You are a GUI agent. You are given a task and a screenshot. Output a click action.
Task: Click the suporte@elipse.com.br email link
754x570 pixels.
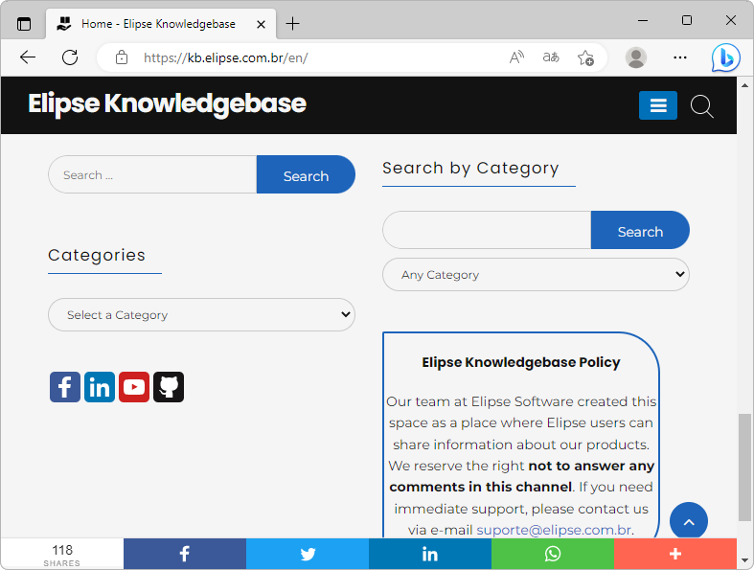click(x=554, y=530)
